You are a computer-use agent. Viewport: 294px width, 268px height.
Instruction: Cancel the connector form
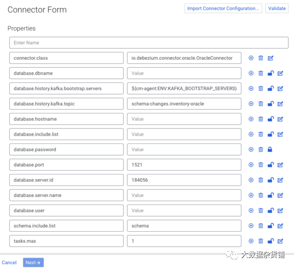coord(9,263)
